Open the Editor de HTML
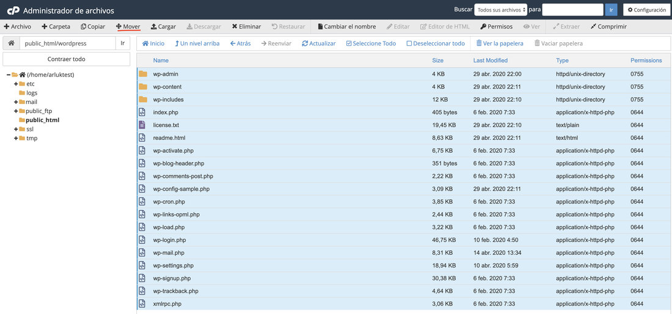Screen dimensions: 672x314 [445, 26]
